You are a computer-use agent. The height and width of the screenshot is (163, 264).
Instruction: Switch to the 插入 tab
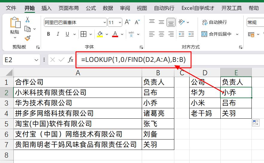(46, 8)
